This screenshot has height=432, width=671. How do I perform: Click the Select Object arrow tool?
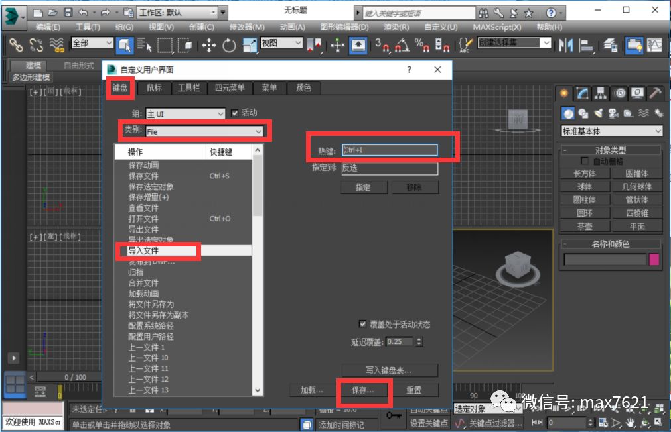tap(125, 45)
